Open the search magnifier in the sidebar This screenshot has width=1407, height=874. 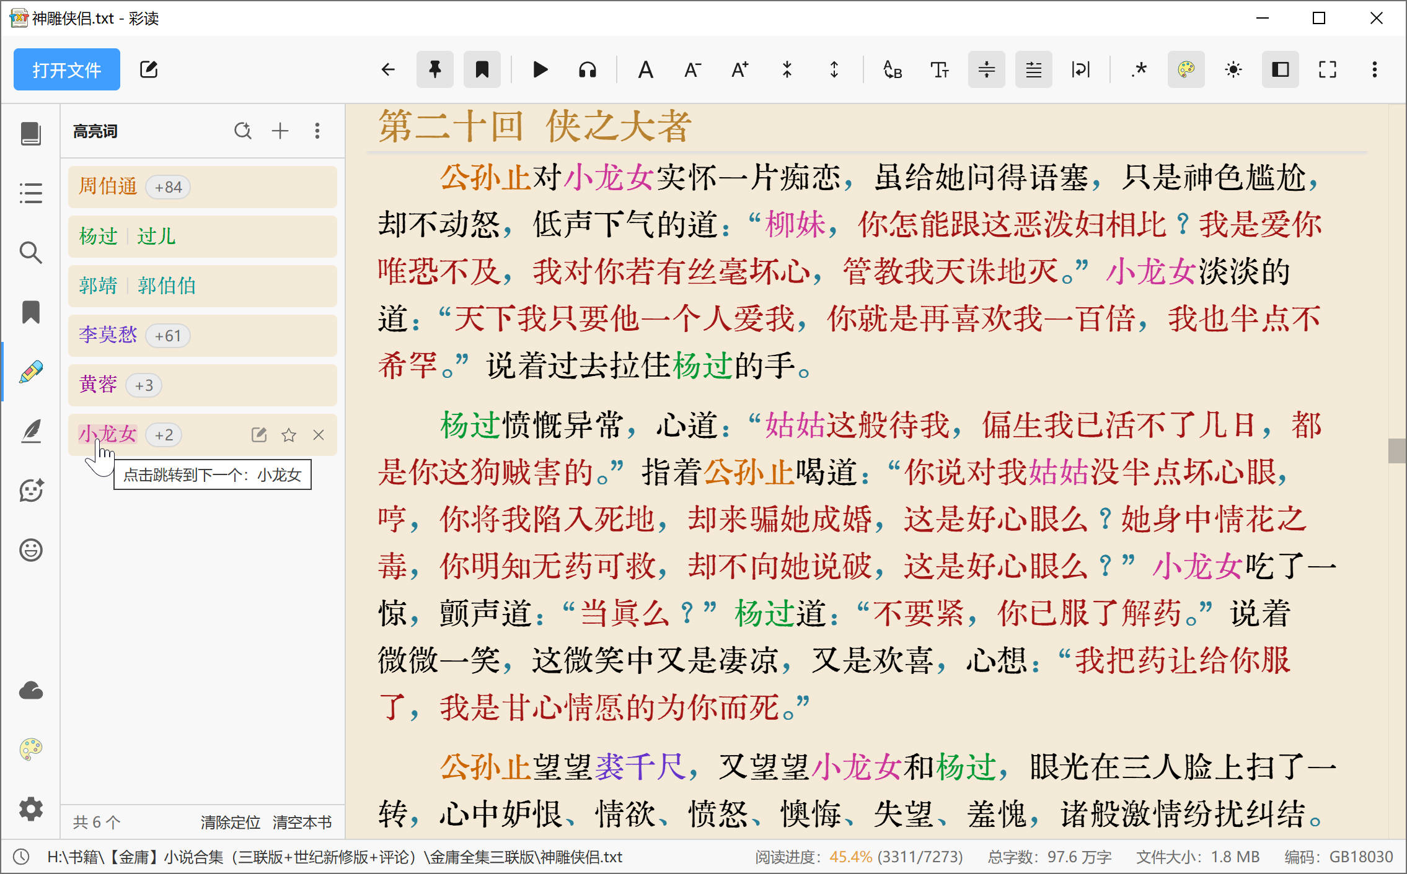click(x=31, y=253)
